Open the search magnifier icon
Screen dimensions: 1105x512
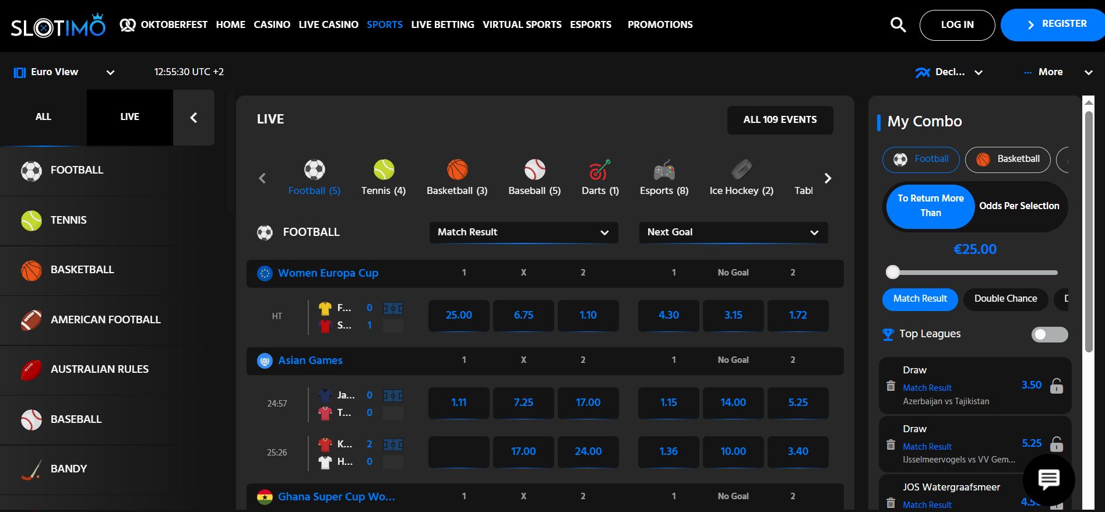[898, 24]
